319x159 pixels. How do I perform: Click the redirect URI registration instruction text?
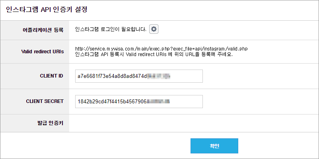pyautogui.click(x=154, y=55)
